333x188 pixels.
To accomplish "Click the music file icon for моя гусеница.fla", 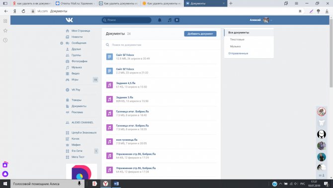I will [109, 142].
